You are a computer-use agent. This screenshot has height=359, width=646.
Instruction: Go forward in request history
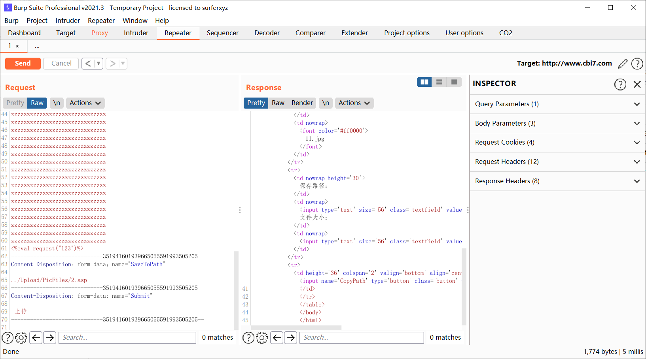click(x=112, y=64)
